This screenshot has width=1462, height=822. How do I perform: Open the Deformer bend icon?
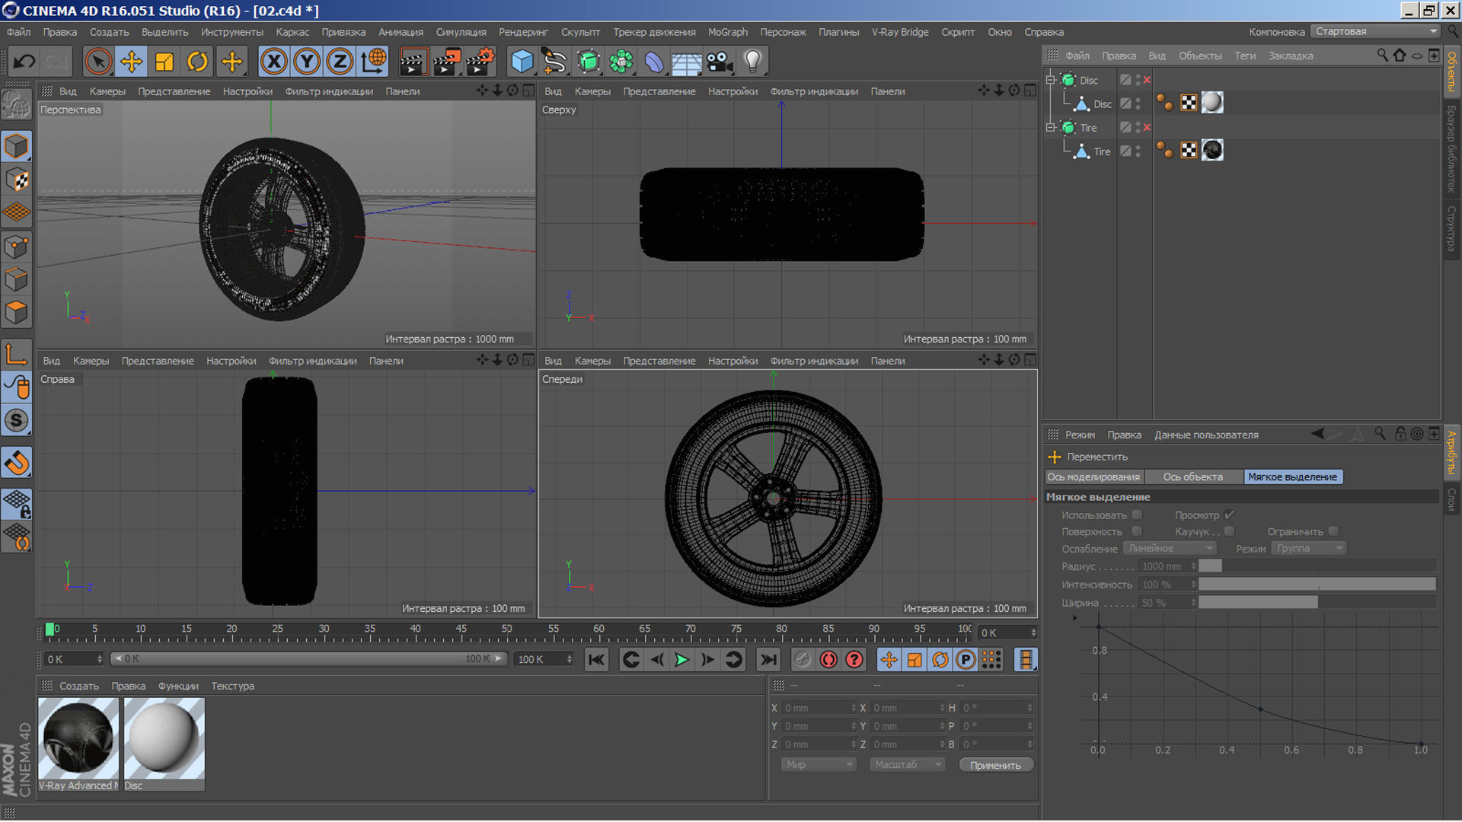(654, 61)
